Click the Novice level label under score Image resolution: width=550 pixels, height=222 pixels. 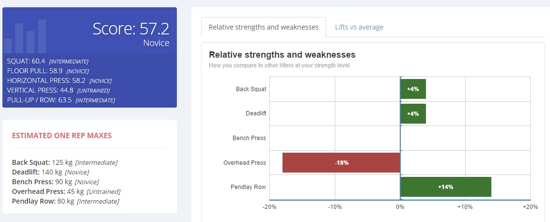157,43
